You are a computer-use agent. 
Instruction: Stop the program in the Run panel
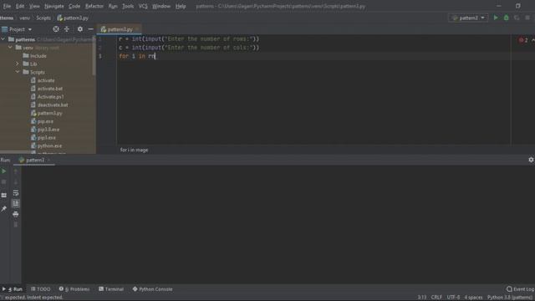coord(3,182)
